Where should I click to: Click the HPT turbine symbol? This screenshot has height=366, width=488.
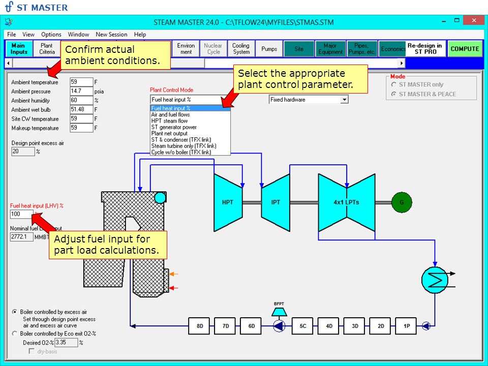tap(228, 203)
